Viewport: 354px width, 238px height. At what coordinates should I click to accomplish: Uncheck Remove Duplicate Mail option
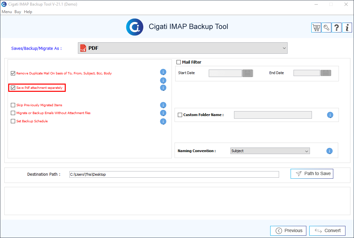point(13,73)
